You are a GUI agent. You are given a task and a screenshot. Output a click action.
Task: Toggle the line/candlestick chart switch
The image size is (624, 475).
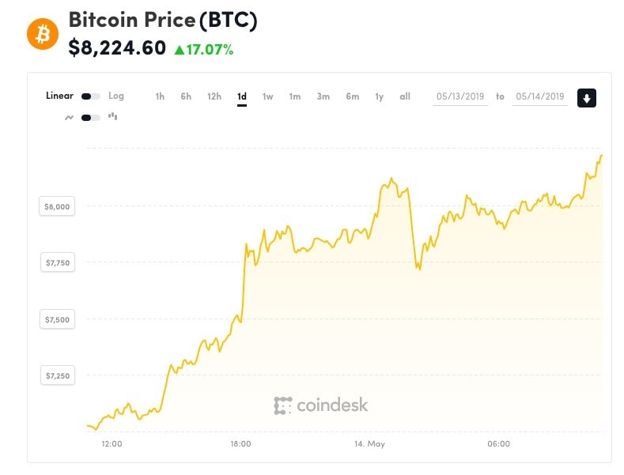(x=91, y=117)
